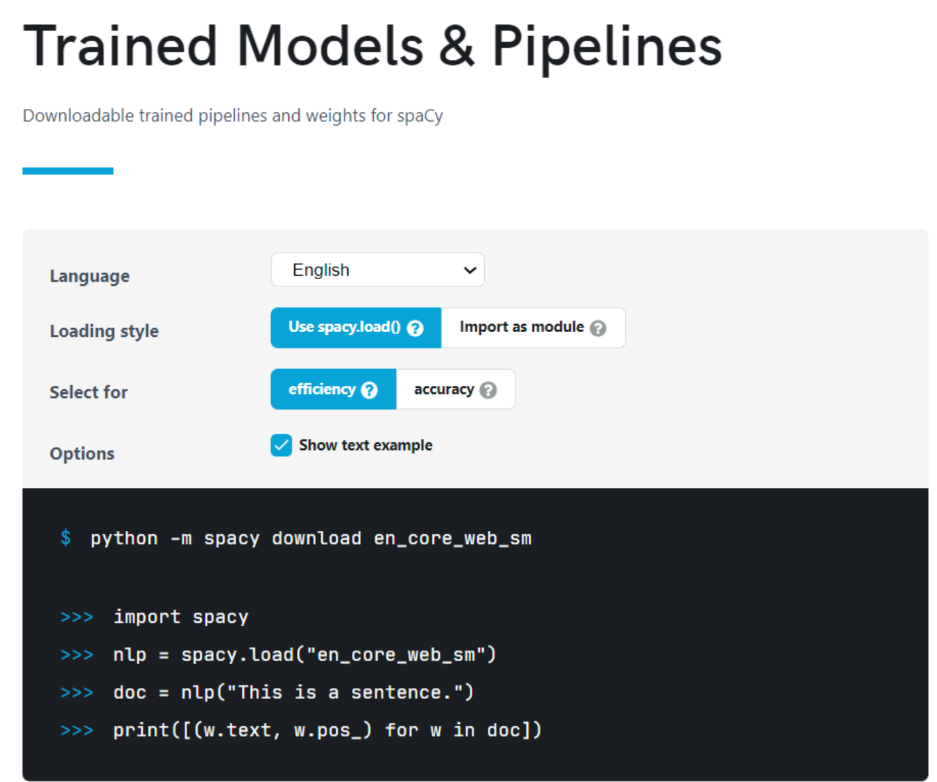Click the python -m spacy download command
937x782 pixels.
pos(311,538)
